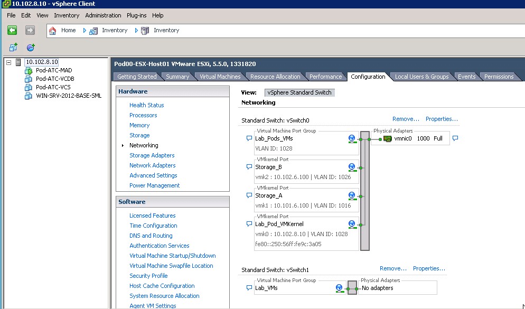The width and height of the screenshot is (525, 309).
Task: Click the globe icon for Storage_B port
Action: click(x=352, y=167)
